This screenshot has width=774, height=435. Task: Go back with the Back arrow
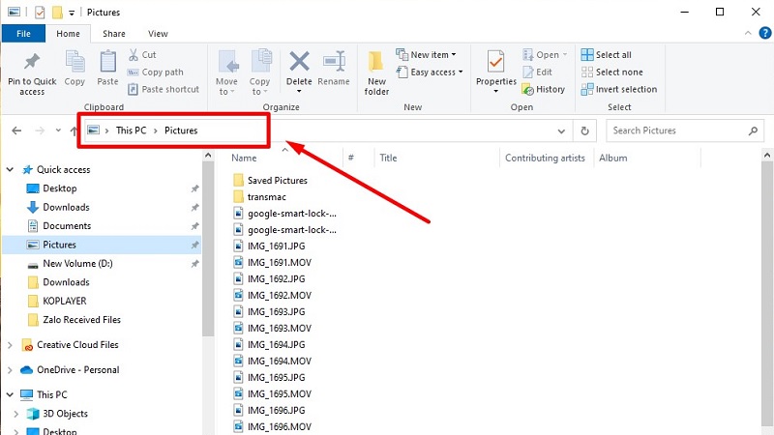pyautogui.click(x=16, y=130)
